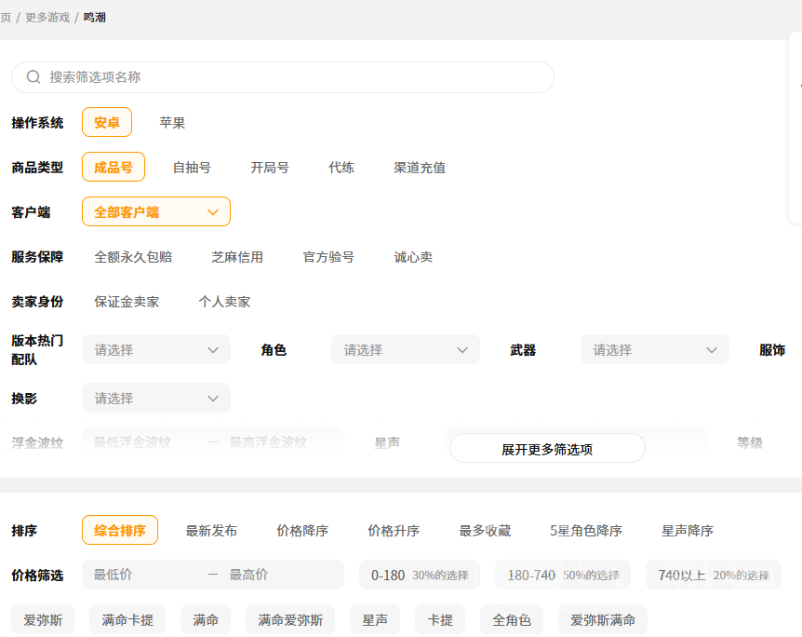The height and width of the screenshot is (637, 802).
Task: Select 保证金卖家 seller type
Action: coord(127,302)
